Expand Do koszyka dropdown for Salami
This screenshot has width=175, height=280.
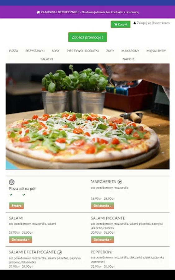(x=21, y=240)
